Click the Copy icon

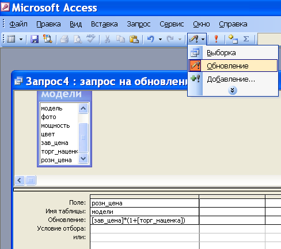click(121, 39)
